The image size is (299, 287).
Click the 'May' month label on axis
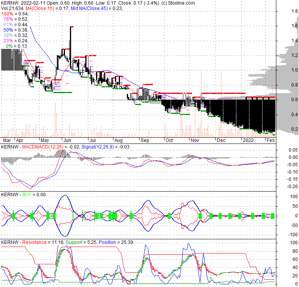click(x=45, y=140)
